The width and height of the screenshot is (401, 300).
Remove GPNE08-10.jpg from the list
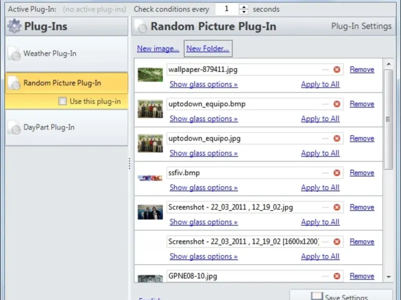point(362,276)
